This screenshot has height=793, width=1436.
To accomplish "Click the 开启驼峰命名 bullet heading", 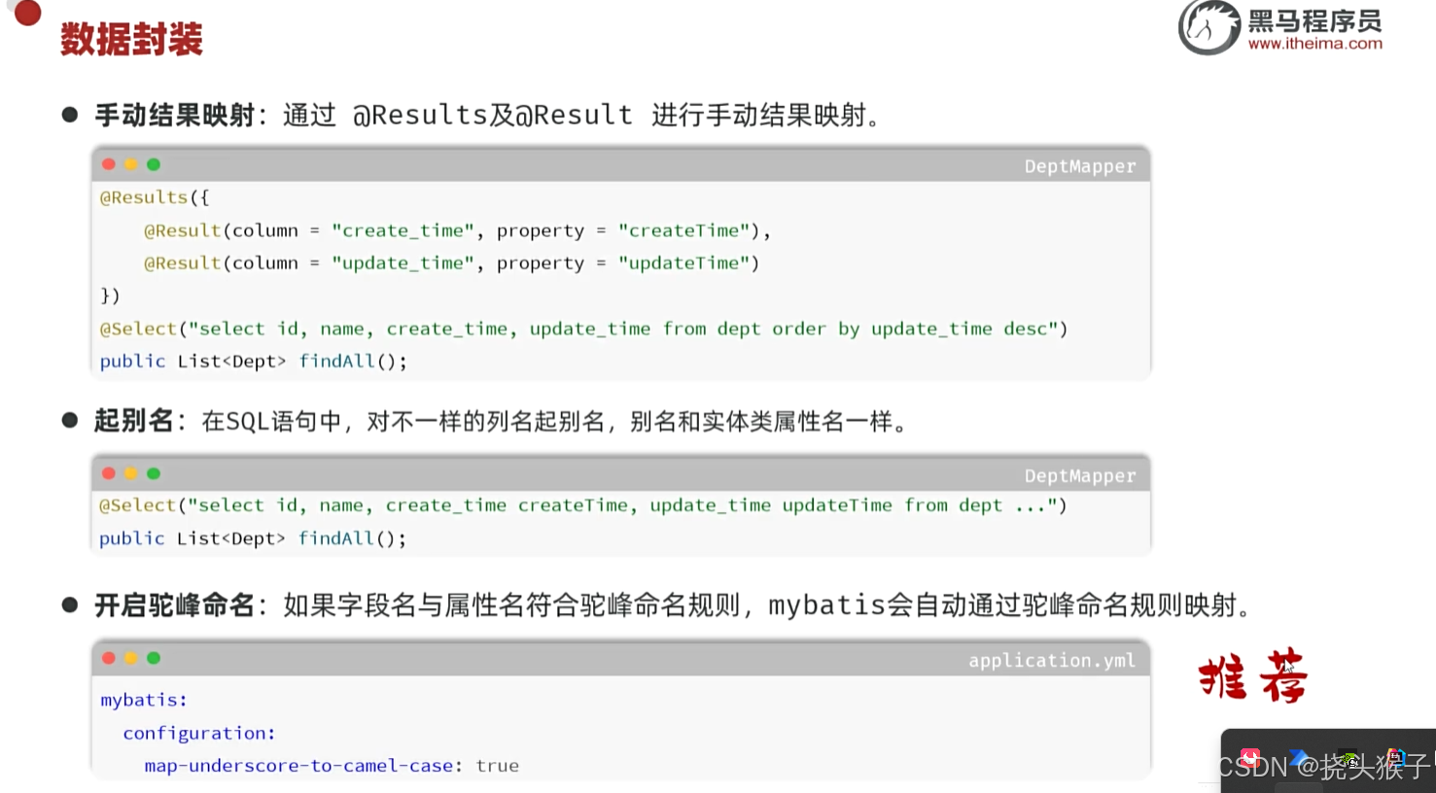I will pos(174,605).
